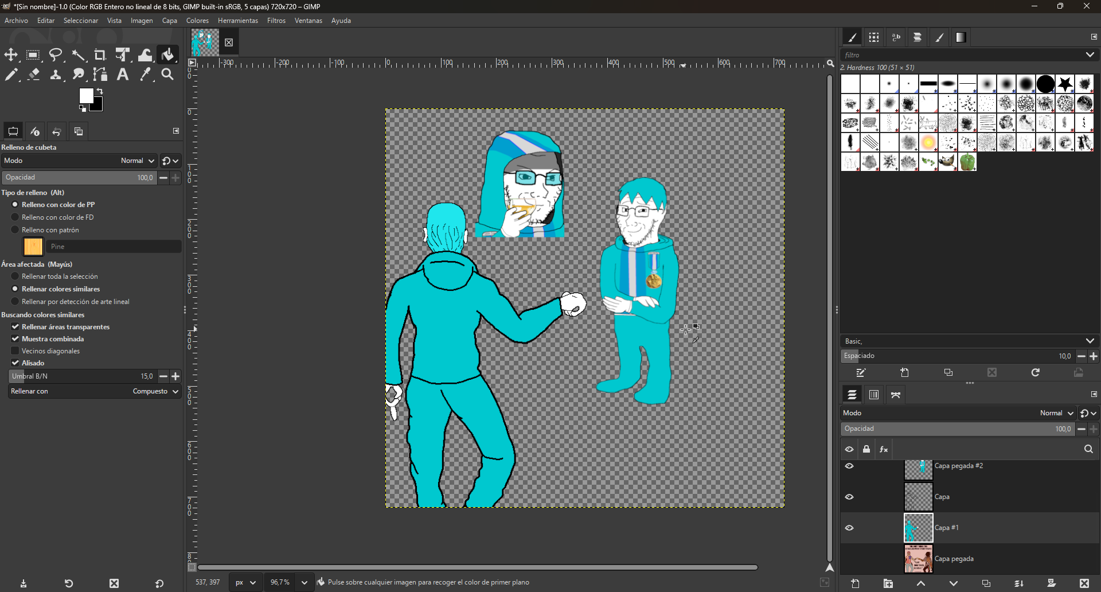
Task: Select the Paths tool
Action: coord(100,75)
